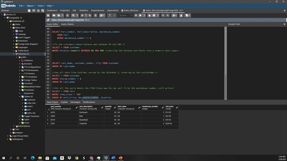Click the Find magnifier icon in query toolbar
The image size is (287, 161).
click(x=73, y=16)
